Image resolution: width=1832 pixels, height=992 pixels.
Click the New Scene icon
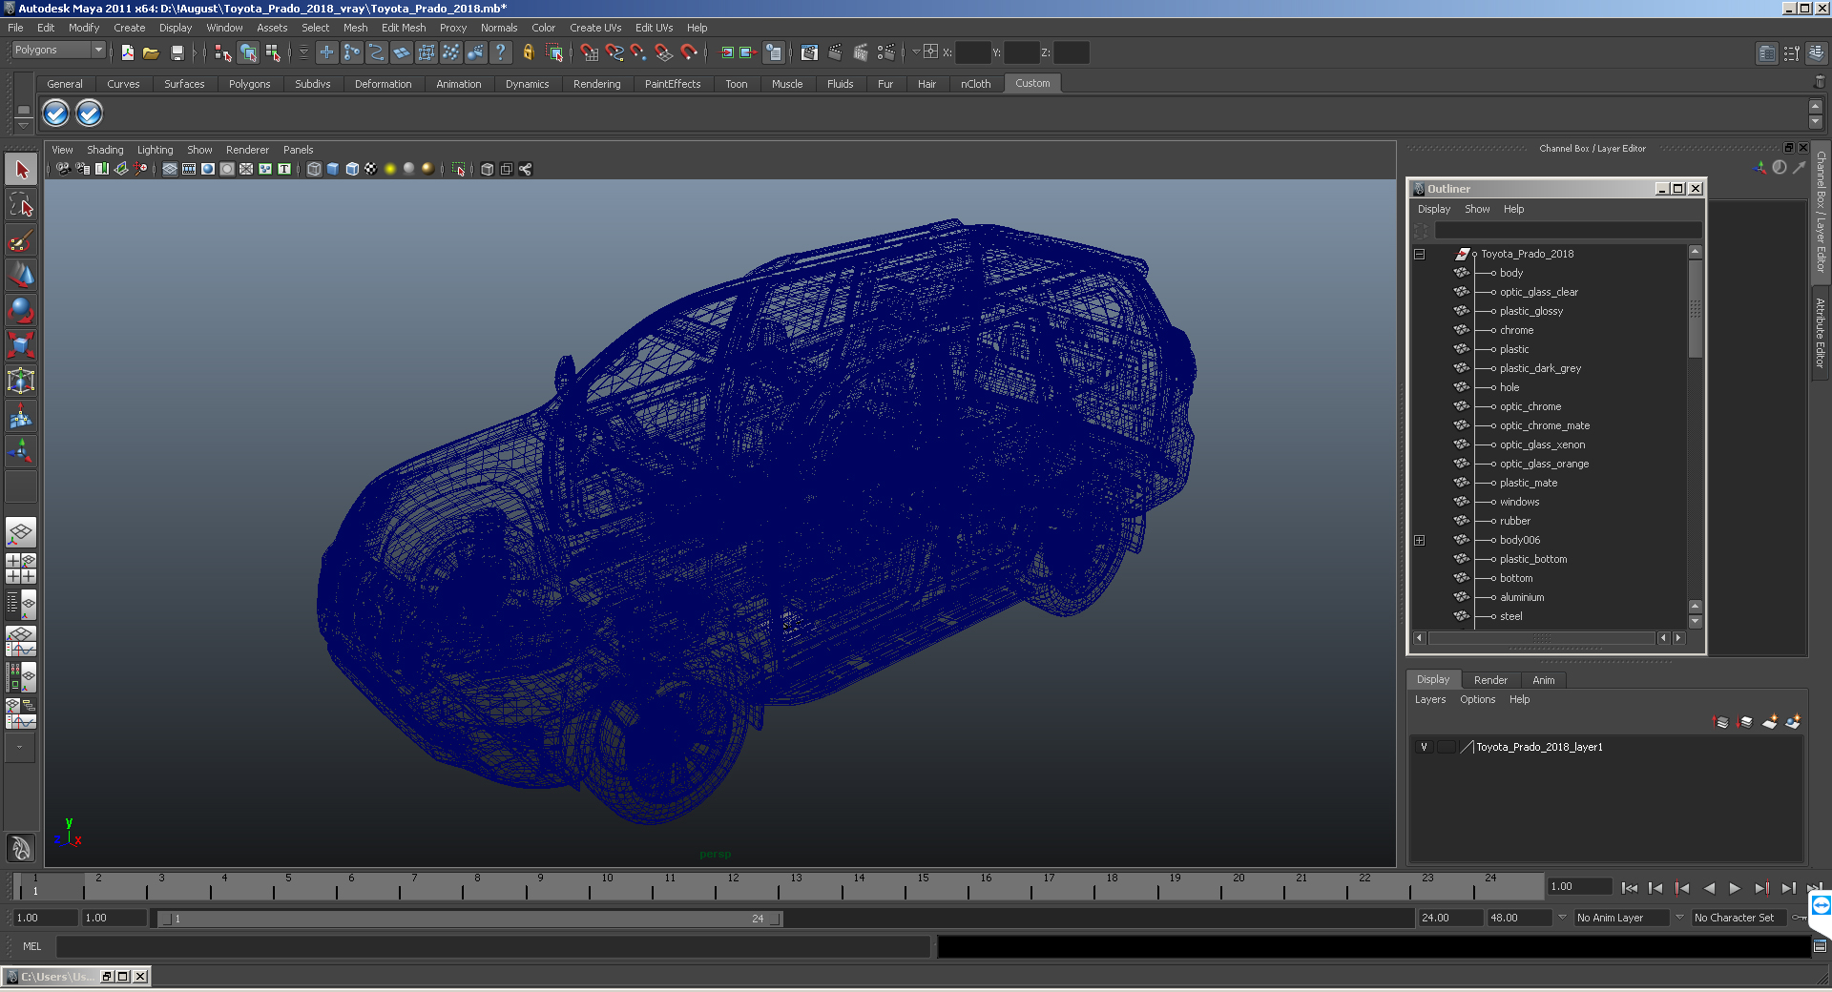coord(127,52)
